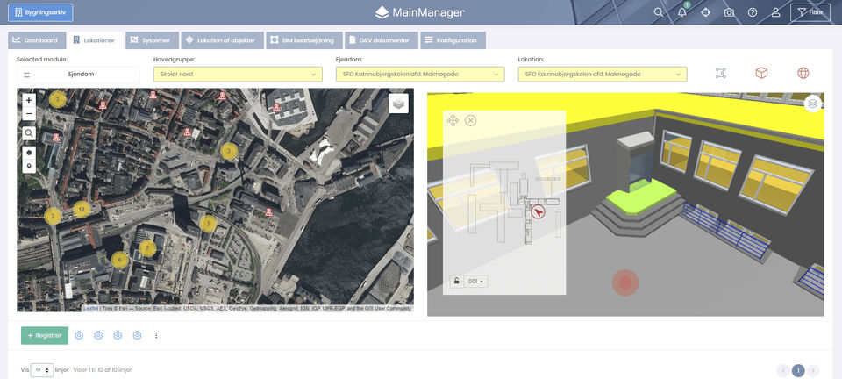Screen dimensions: 842x379
Task: Open the help question mark icon
Action: tap(753, 12)
